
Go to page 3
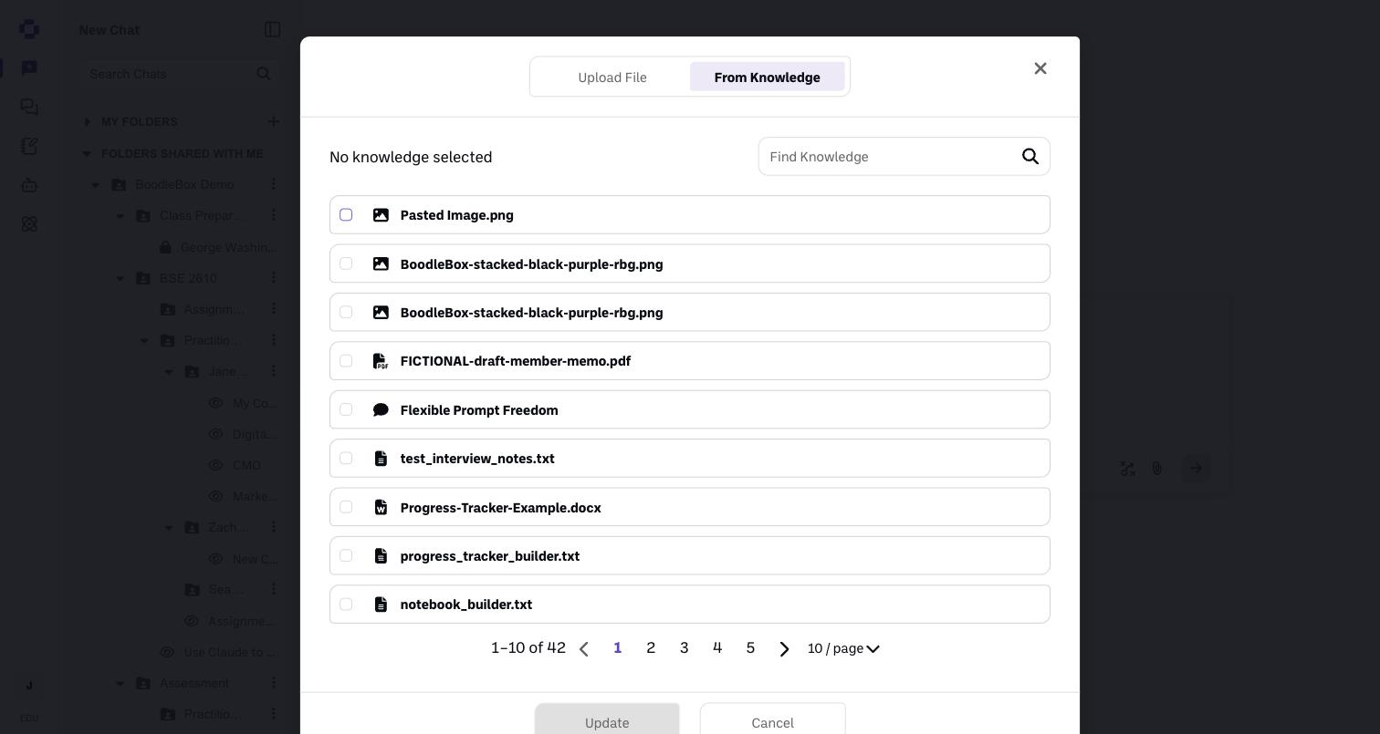684,648
